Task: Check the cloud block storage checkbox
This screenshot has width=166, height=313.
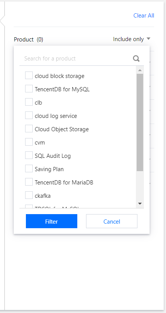Action: [29, 76]
